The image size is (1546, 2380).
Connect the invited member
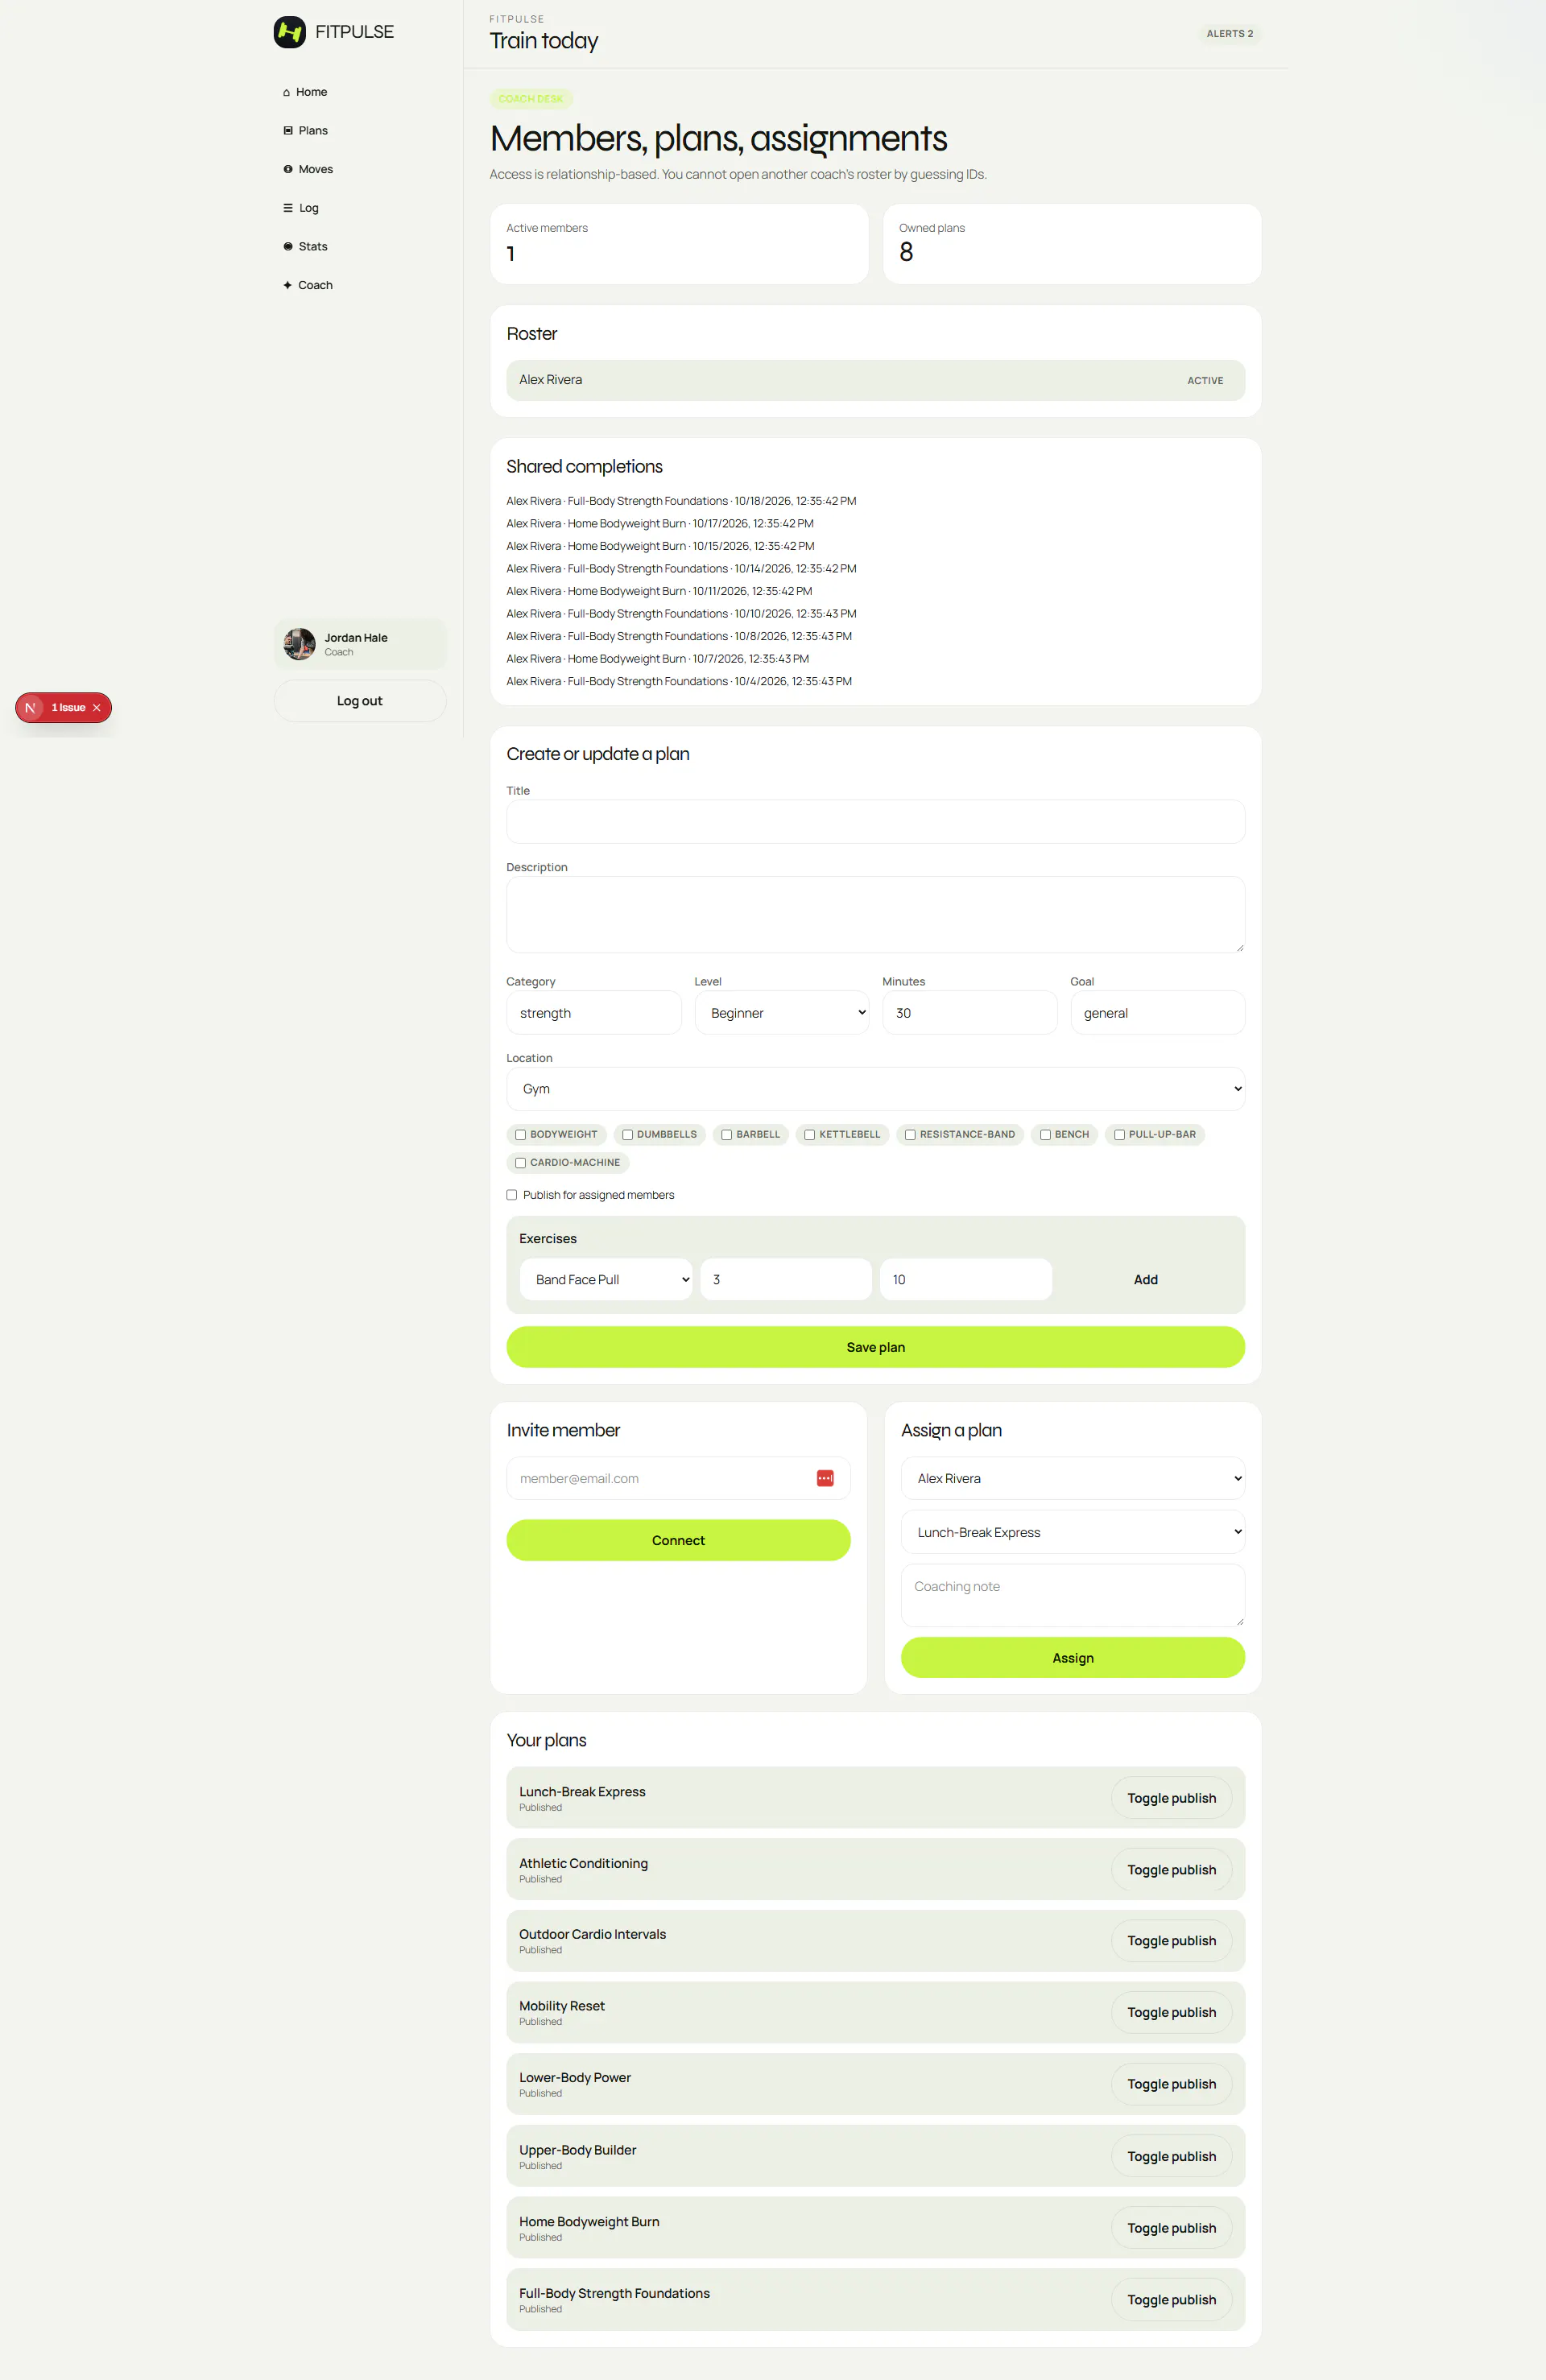click(678, 1540)
